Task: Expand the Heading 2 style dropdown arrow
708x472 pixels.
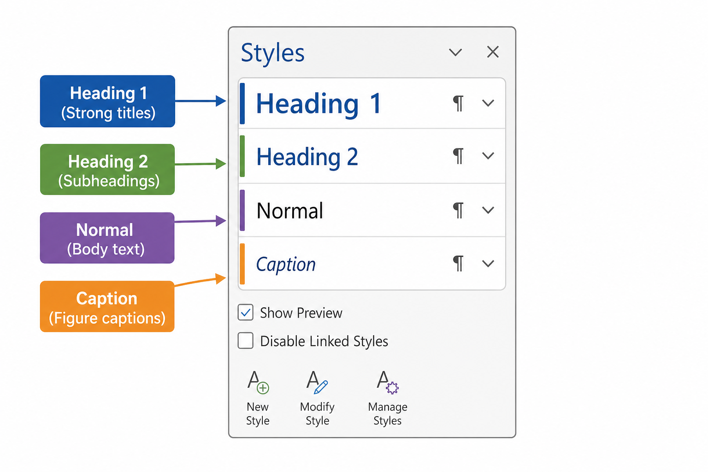Action: pyautogui.click(x=488, y=156)
